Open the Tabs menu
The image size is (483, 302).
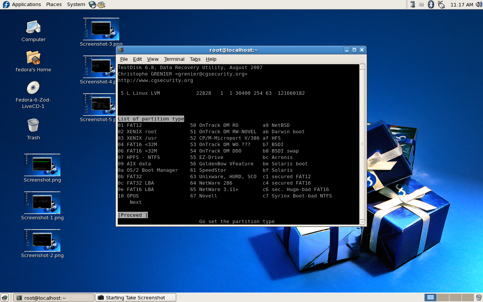[195, 59]
